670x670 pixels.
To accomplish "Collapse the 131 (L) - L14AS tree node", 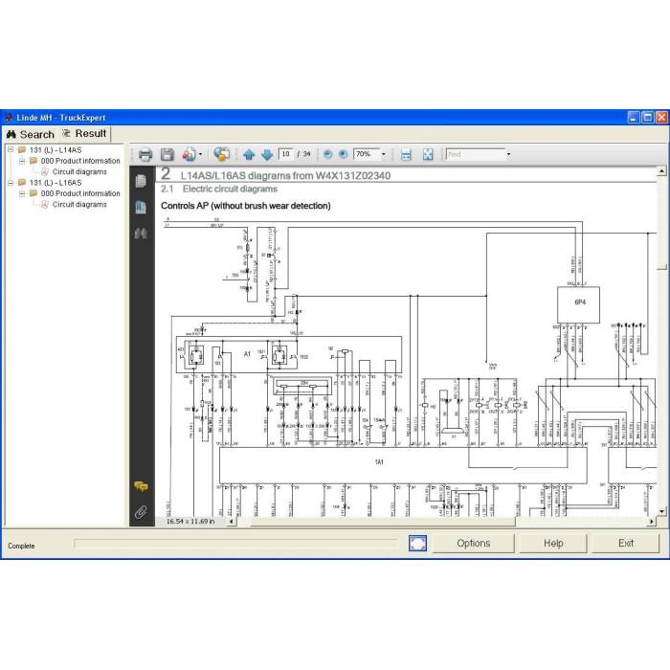I will [x=11, y=149].
